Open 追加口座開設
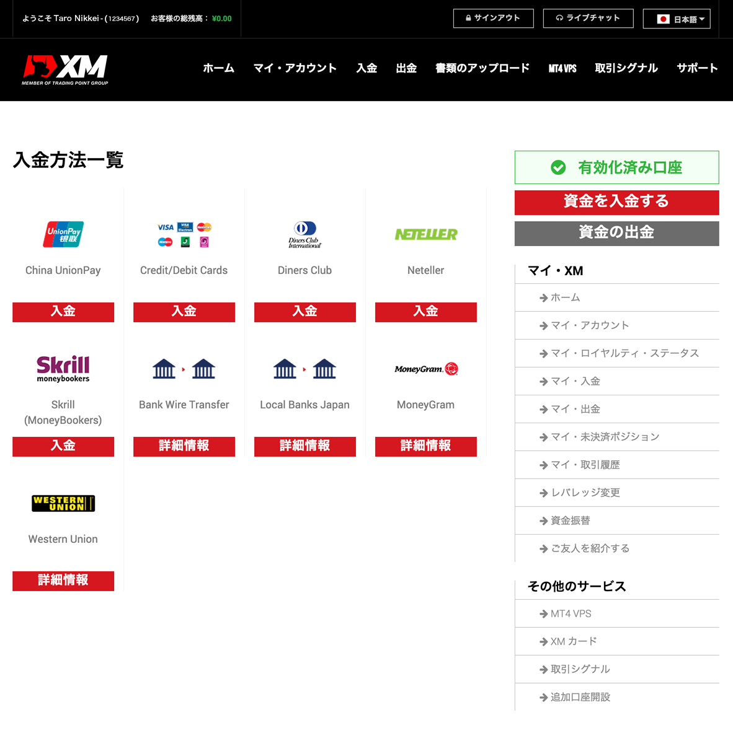The image size is (733, 743). pos(617,698)
